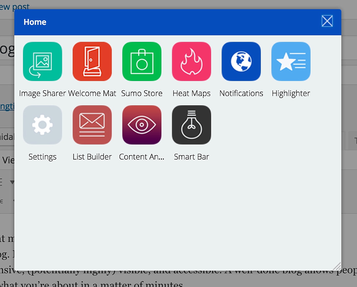Click the partially hidden new post link
357x287 pixels.
coord(15,6)
